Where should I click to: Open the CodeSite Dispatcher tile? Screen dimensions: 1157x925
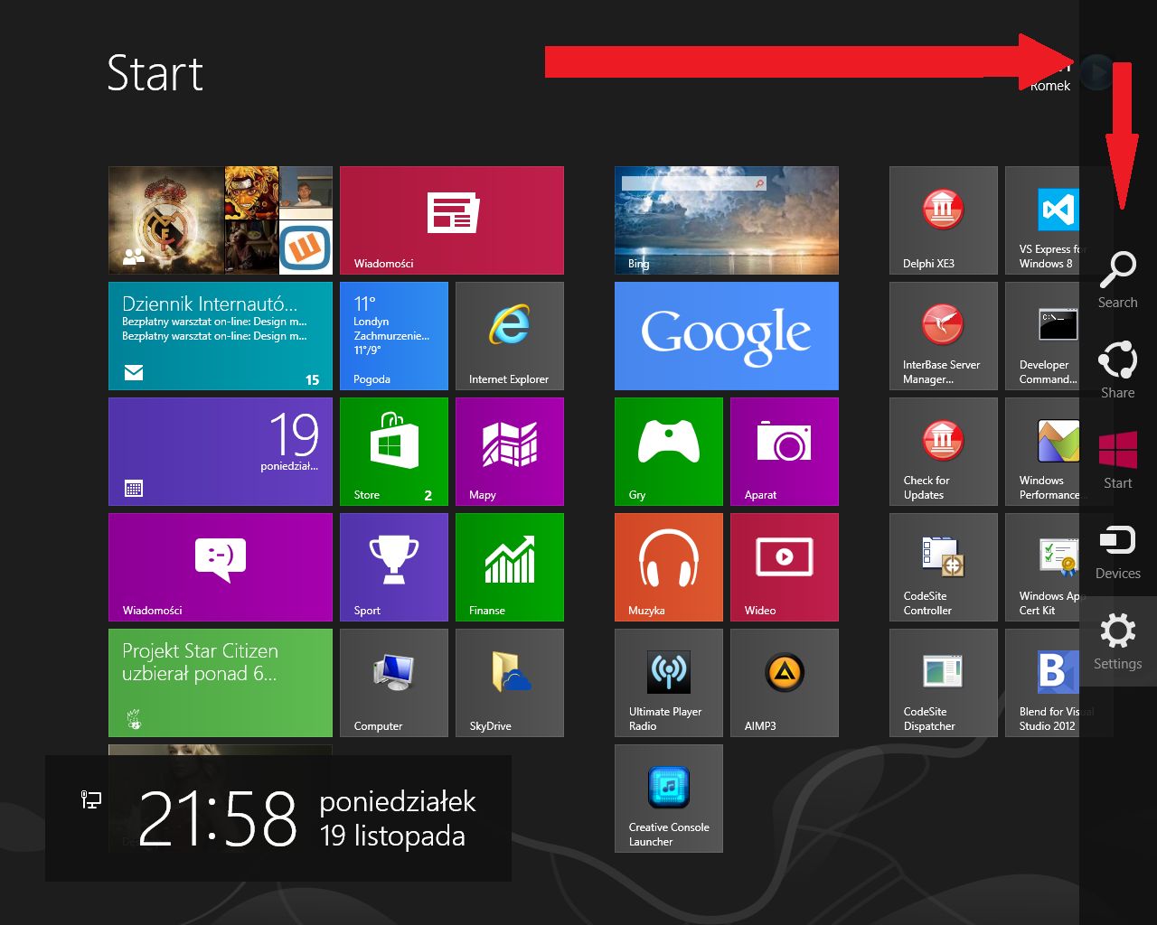click(944, 683)
